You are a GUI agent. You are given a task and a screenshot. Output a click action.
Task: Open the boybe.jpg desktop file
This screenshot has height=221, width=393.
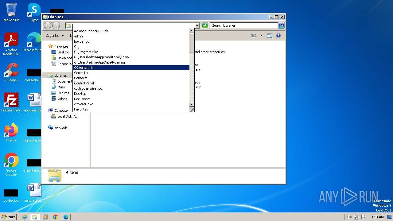click(x=11, y=195)
